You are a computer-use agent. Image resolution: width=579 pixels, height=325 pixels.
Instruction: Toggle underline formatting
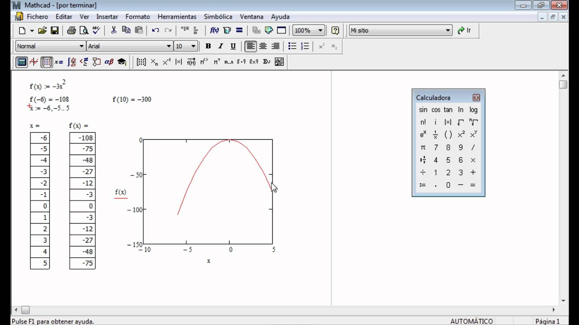tap(233, 46)
